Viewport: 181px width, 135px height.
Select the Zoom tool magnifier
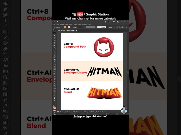coord(55,103)
